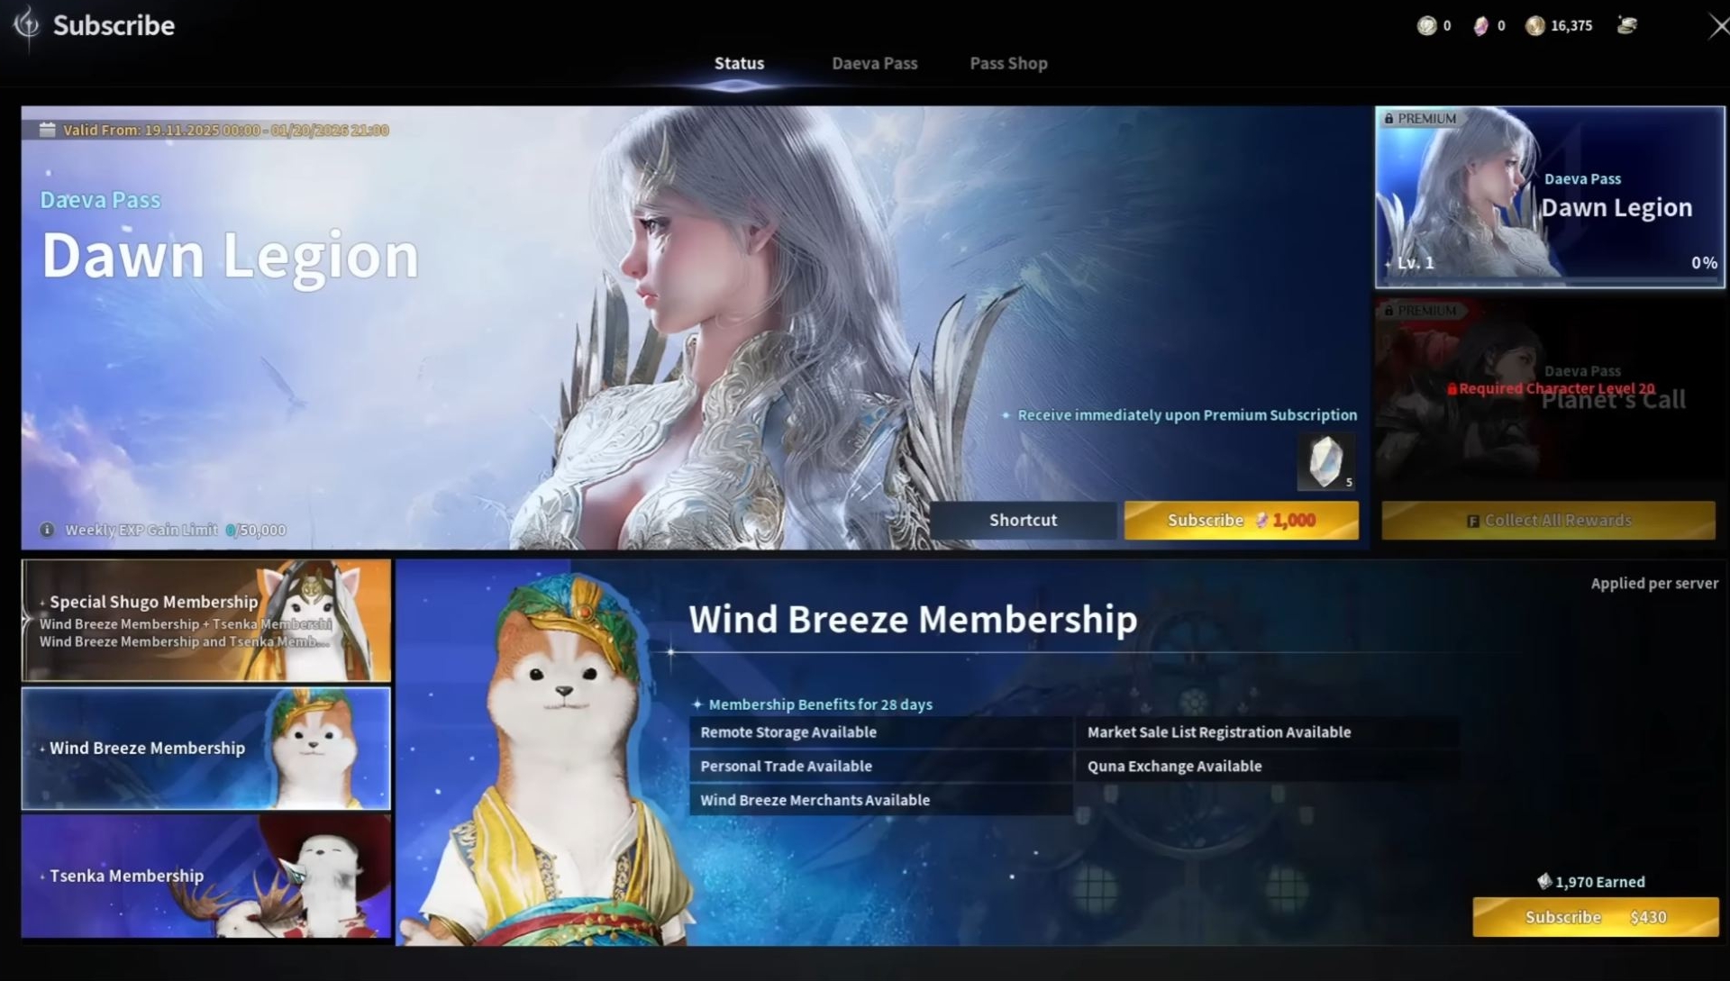This screenshot has height=981, width=1730.
Task: Open the coin stack currency shop icon
Action: (x=1626, y=25)
